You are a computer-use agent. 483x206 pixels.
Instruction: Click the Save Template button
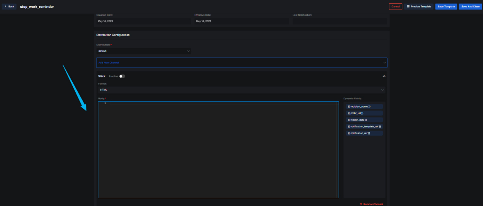(446, 7)
